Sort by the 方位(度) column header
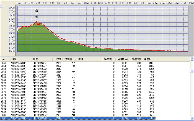 pyautogui.click(x=137, y=59)
